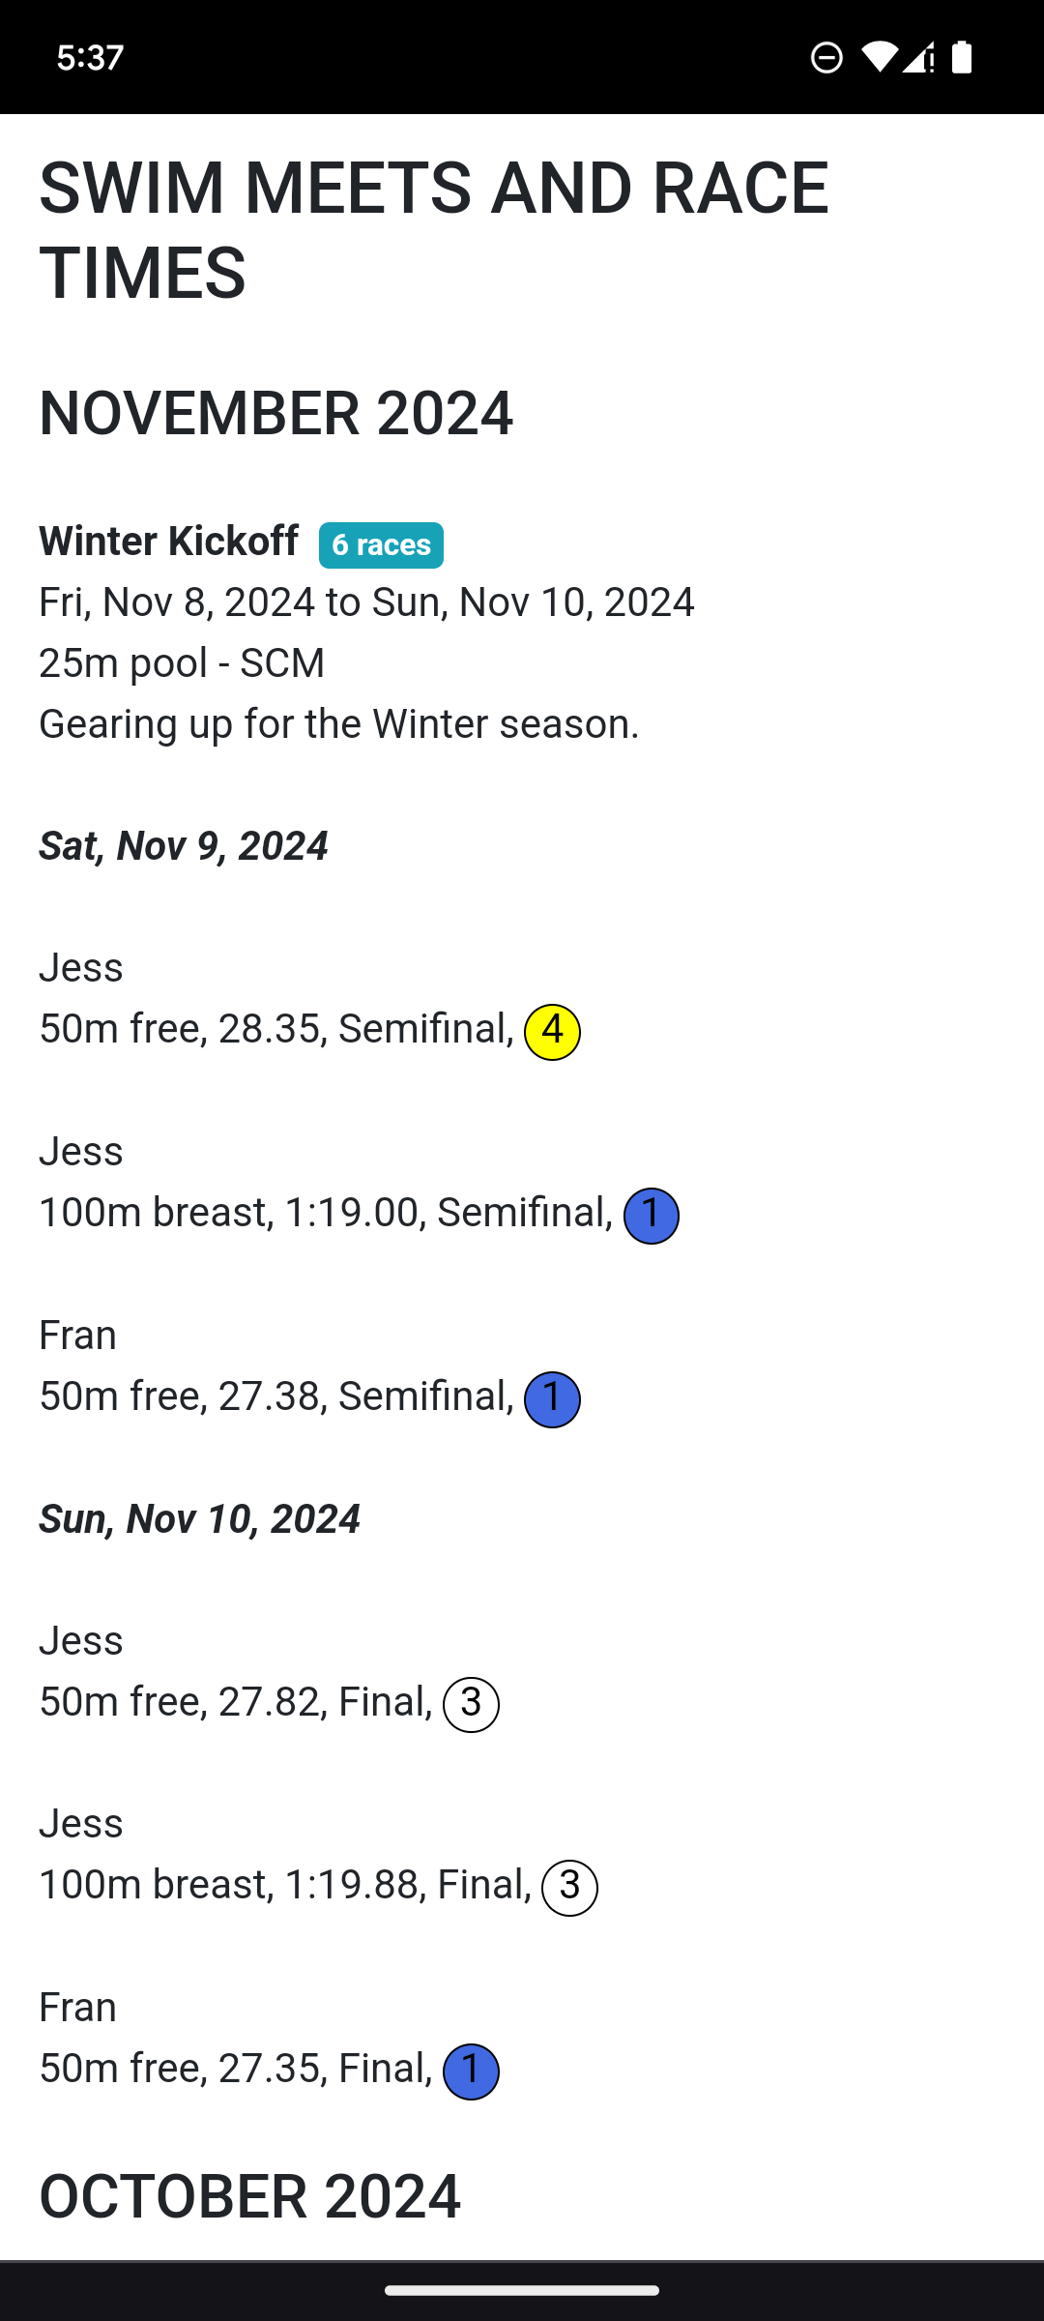
Task: Open the Winter Kickoff meet
Action: coord(168,542)
